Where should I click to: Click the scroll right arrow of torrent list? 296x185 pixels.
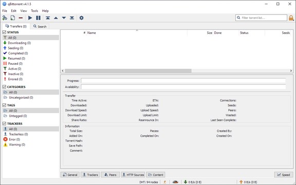coord(291,71)
